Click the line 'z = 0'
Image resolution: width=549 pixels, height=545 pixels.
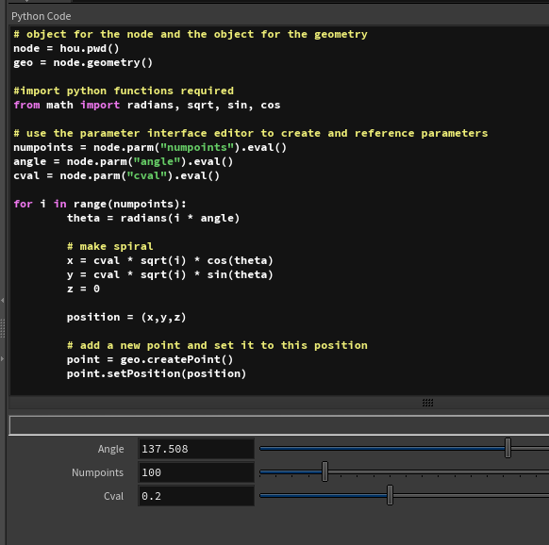[83, 289]
